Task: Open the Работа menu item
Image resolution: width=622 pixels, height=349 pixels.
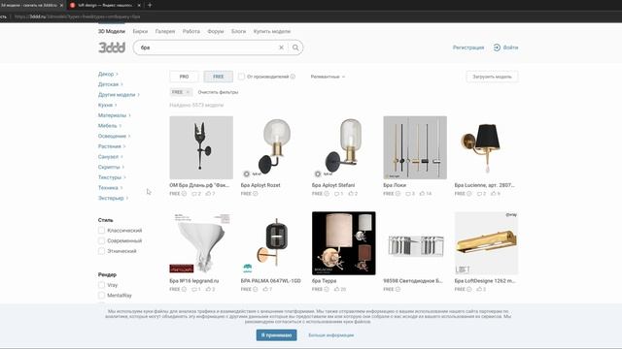Action: click(191, 31)
